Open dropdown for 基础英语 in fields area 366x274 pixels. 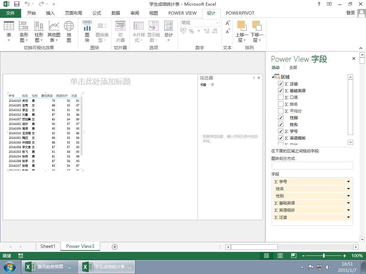click(x=348, y=203)
